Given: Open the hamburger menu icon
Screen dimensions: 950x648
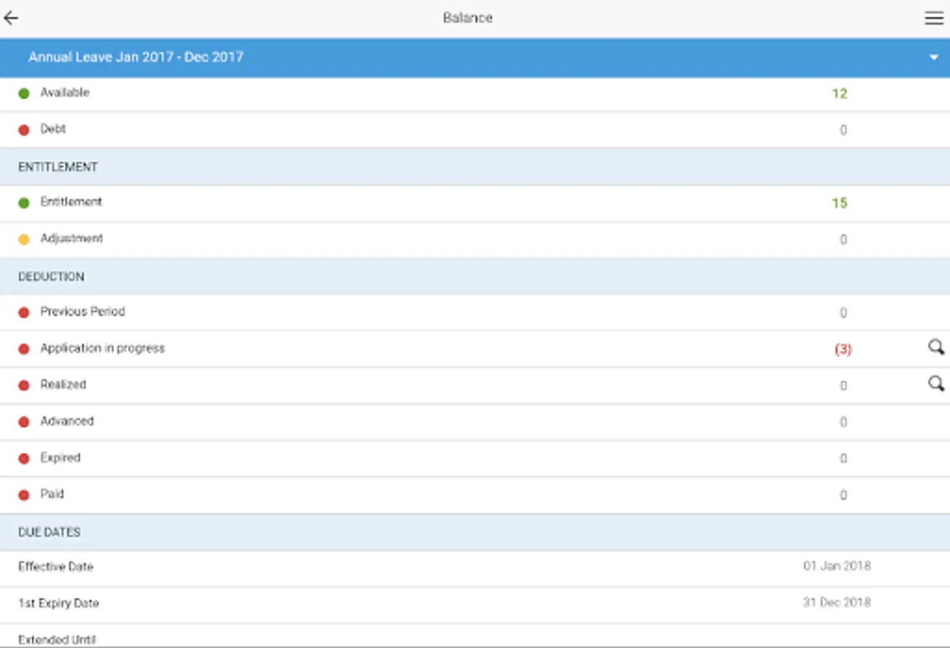Looking at the screenshot, I should click(933, 18).
